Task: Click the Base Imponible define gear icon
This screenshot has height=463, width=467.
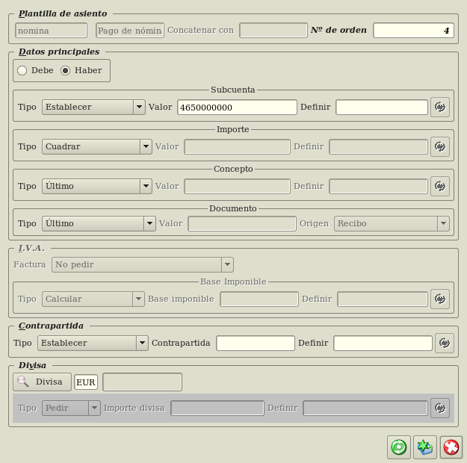Action: (440, 299)
